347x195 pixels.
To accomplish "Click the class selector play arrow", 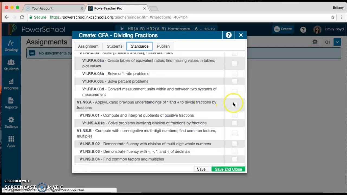I will 122,29.
